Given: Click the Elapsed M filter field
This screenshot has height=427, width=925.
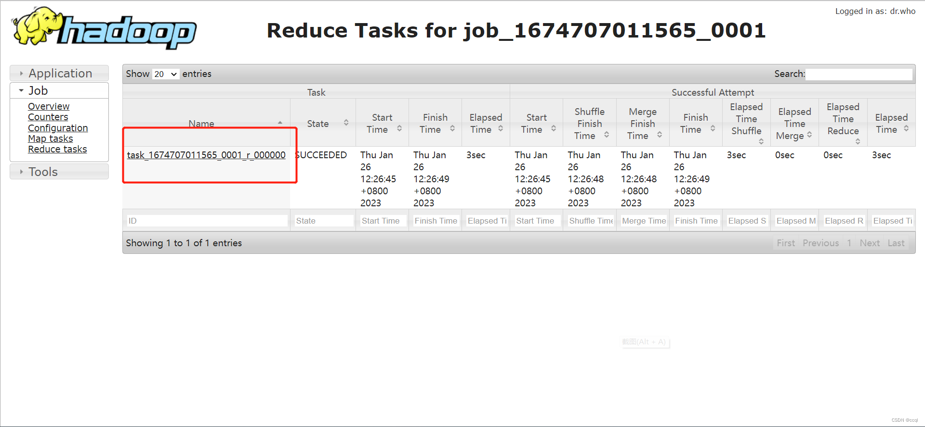Looking at the screenshot, I should [x=795, y=221].
